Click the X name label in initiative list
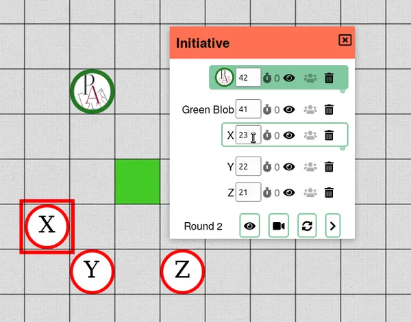 [x=230, y=135]
